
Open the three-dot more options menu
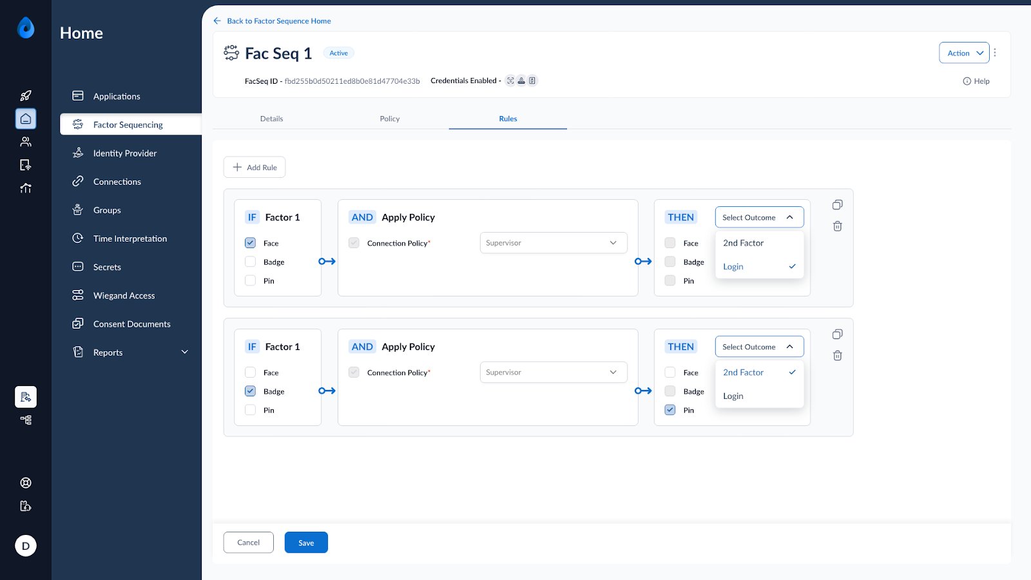[995, 53]
